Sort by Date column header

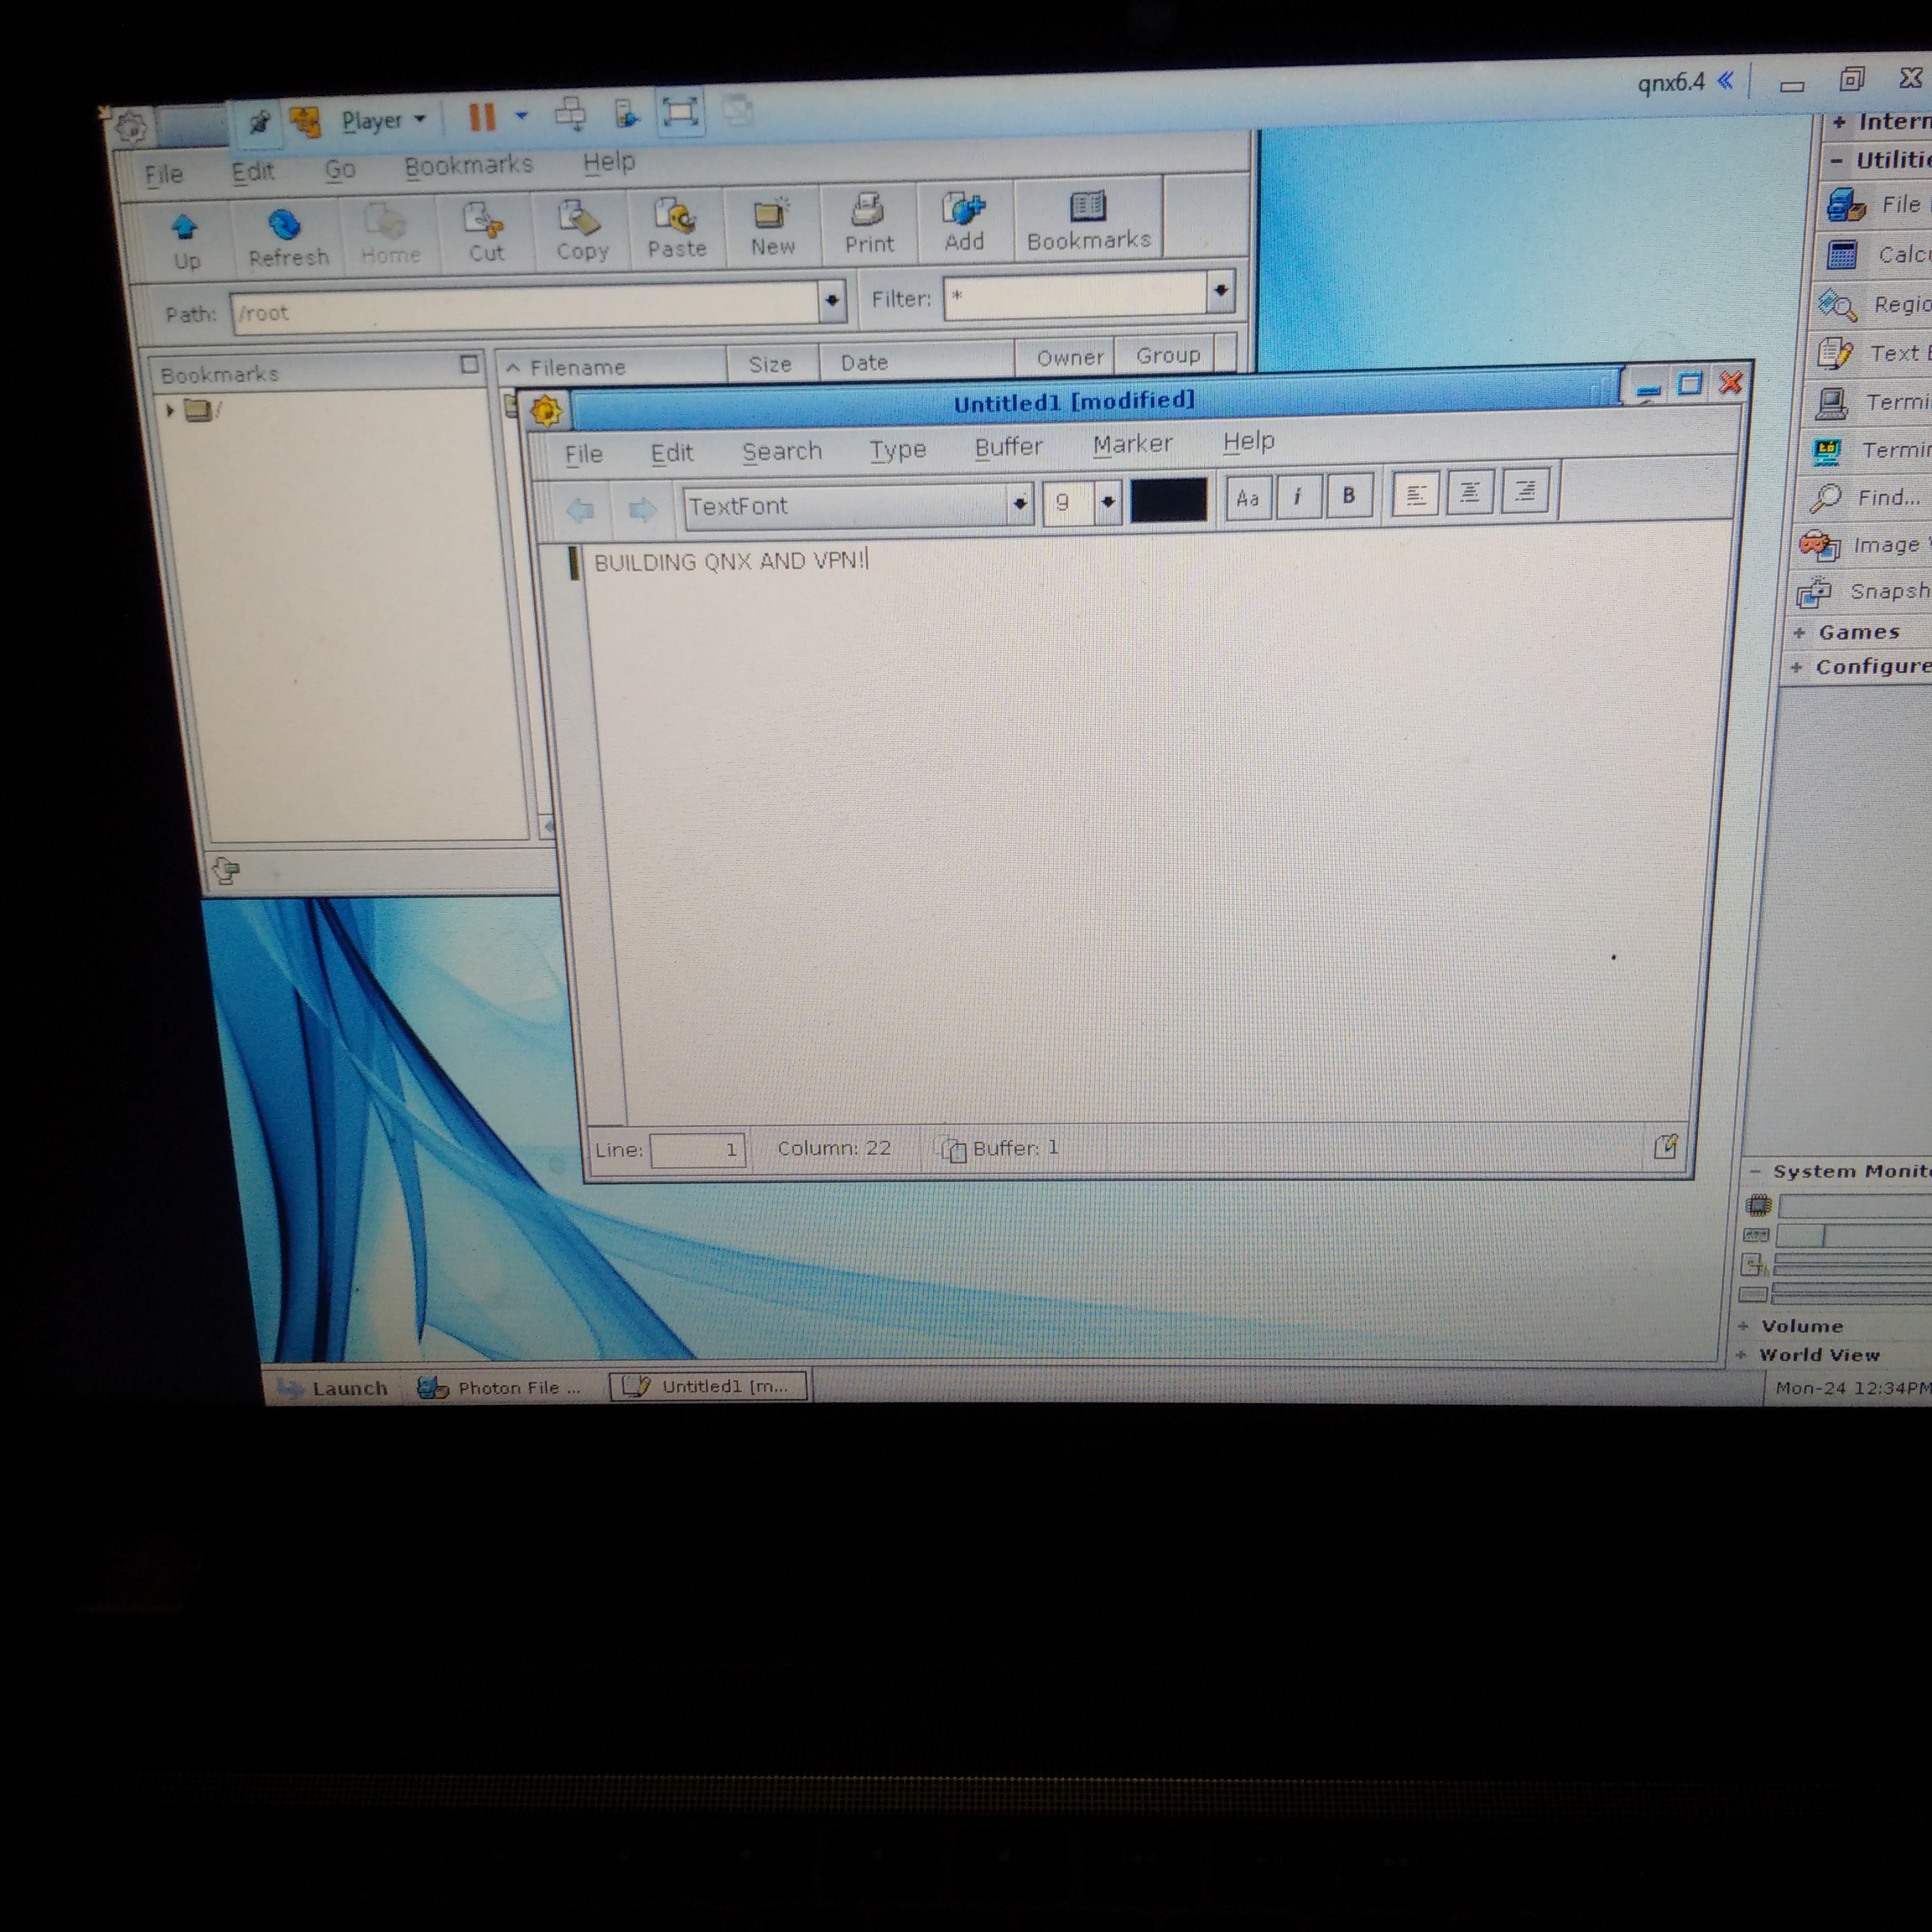(916, 361)
